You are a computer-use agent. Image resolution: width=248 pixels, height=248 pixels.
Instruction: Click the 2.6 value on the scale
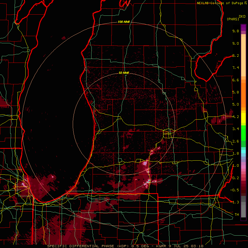click(x=236, y=141)
